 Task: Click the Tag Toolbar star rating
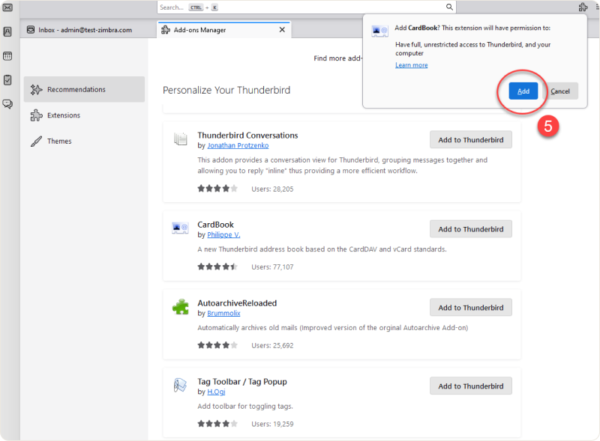click(x=217, y=424)
